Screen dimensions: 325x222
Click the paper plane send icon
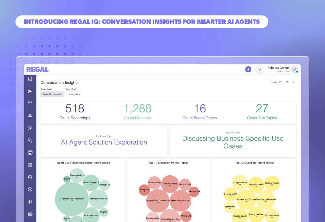coord(30,91)
